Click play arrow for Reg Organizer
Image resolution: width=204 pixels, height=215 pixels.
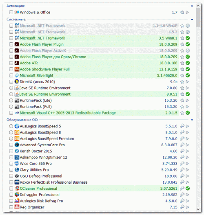[188, 207]
